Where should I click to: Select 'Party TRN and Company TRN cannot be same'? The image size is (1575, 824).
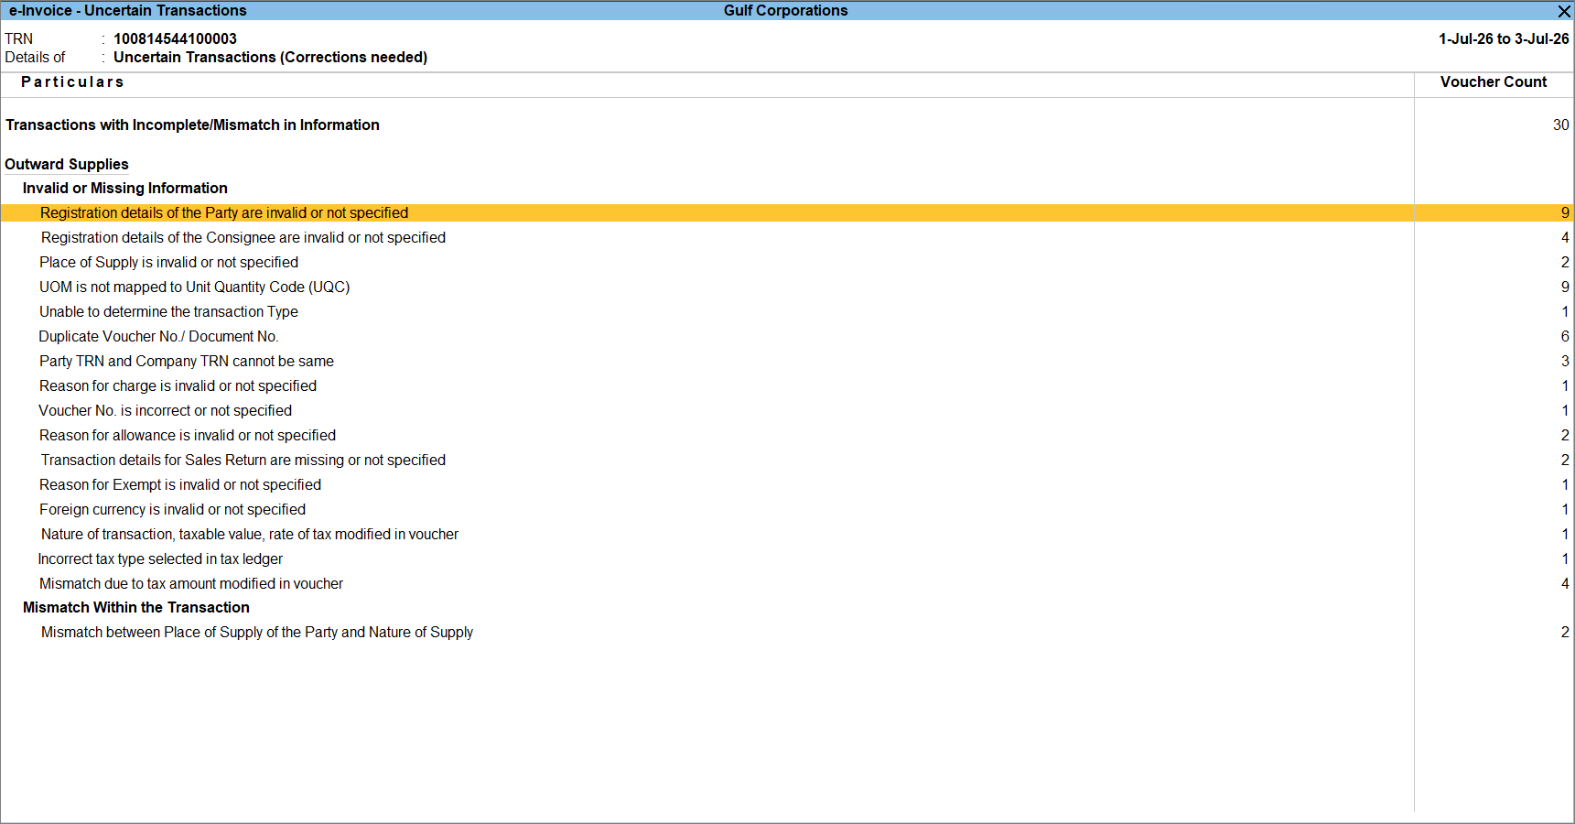[787, 361]
